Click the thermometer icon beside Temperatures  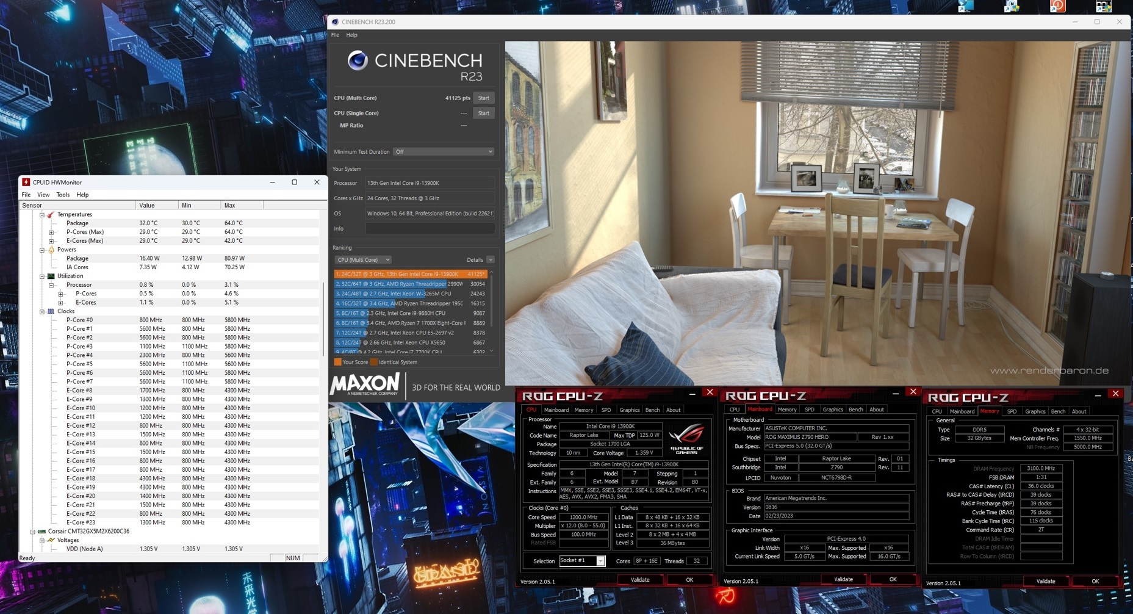(x=51, y=214)
